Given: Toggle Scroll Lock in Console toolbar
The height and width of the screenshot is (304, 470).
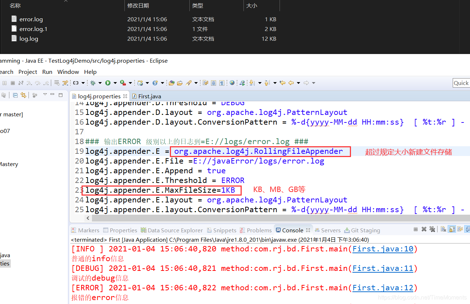Looking at the screenshot, I should pos(452,229).
